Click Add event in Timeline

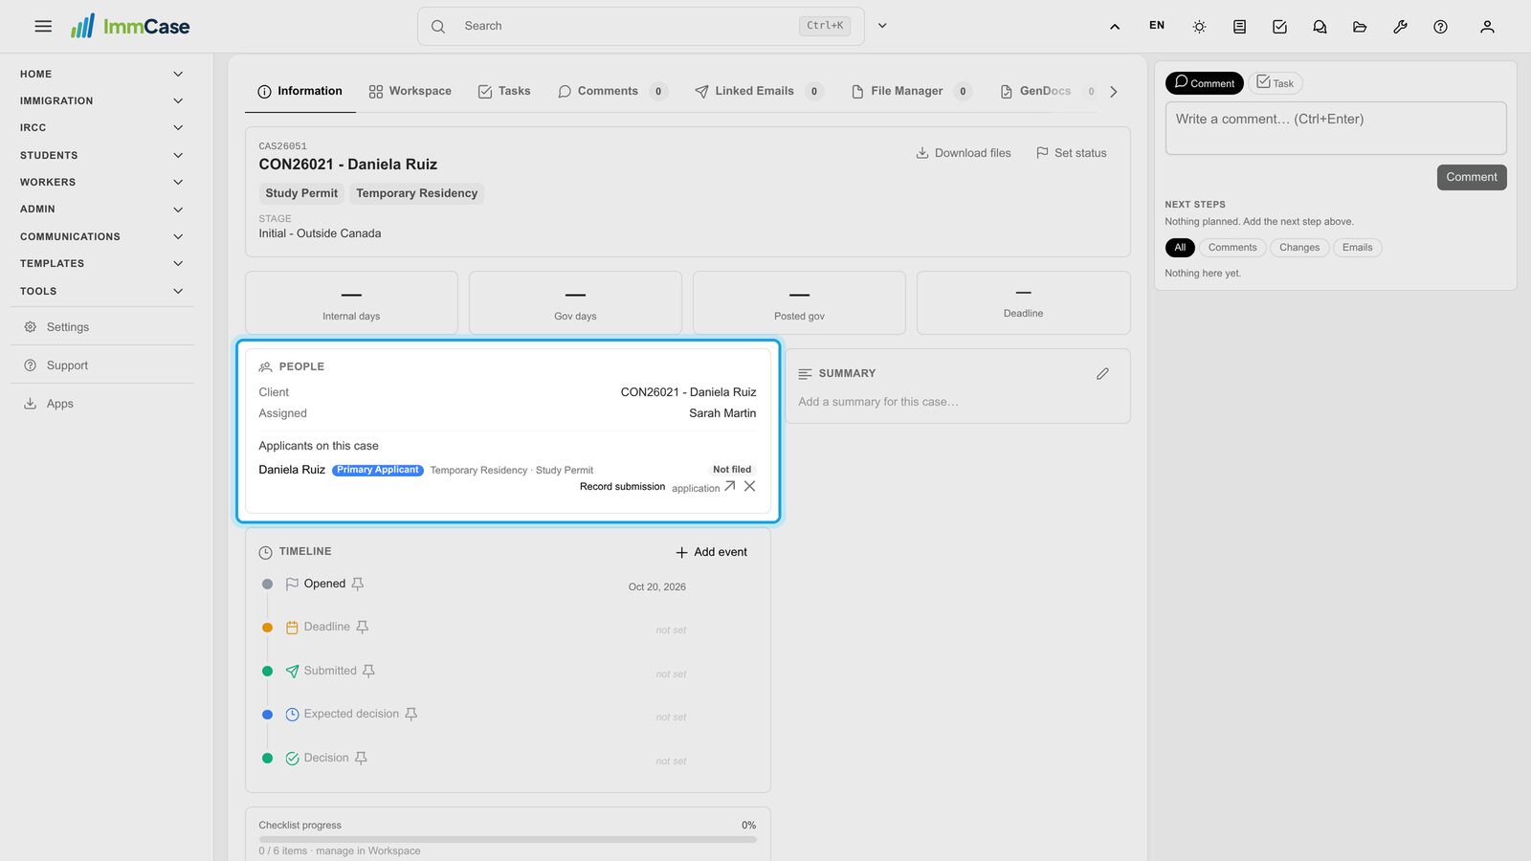[711, 552]
